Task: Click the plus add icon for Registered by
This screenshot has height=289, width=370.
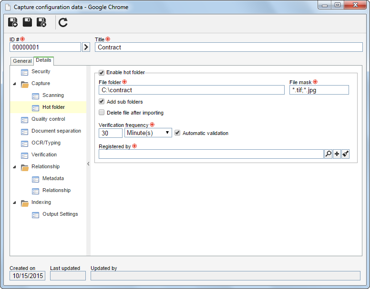Action: click(x=337, y=154)
